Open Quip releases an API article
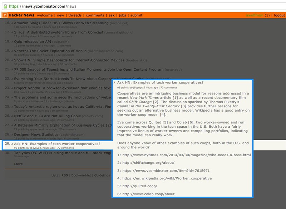Screen dimensions: 286x209 pyautogui.click(x=33, y=42)
